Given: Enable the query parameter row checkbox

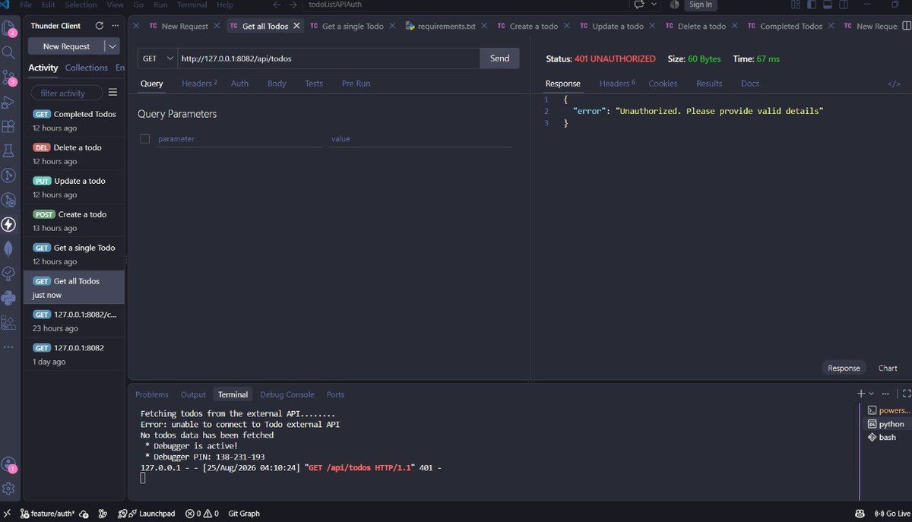Looking at the screenshot, I should pyautogui.click(x=144, y=138).
